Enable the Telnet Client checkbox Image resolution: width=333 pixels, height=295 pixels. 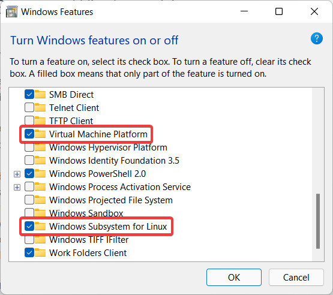click(29, 107)
